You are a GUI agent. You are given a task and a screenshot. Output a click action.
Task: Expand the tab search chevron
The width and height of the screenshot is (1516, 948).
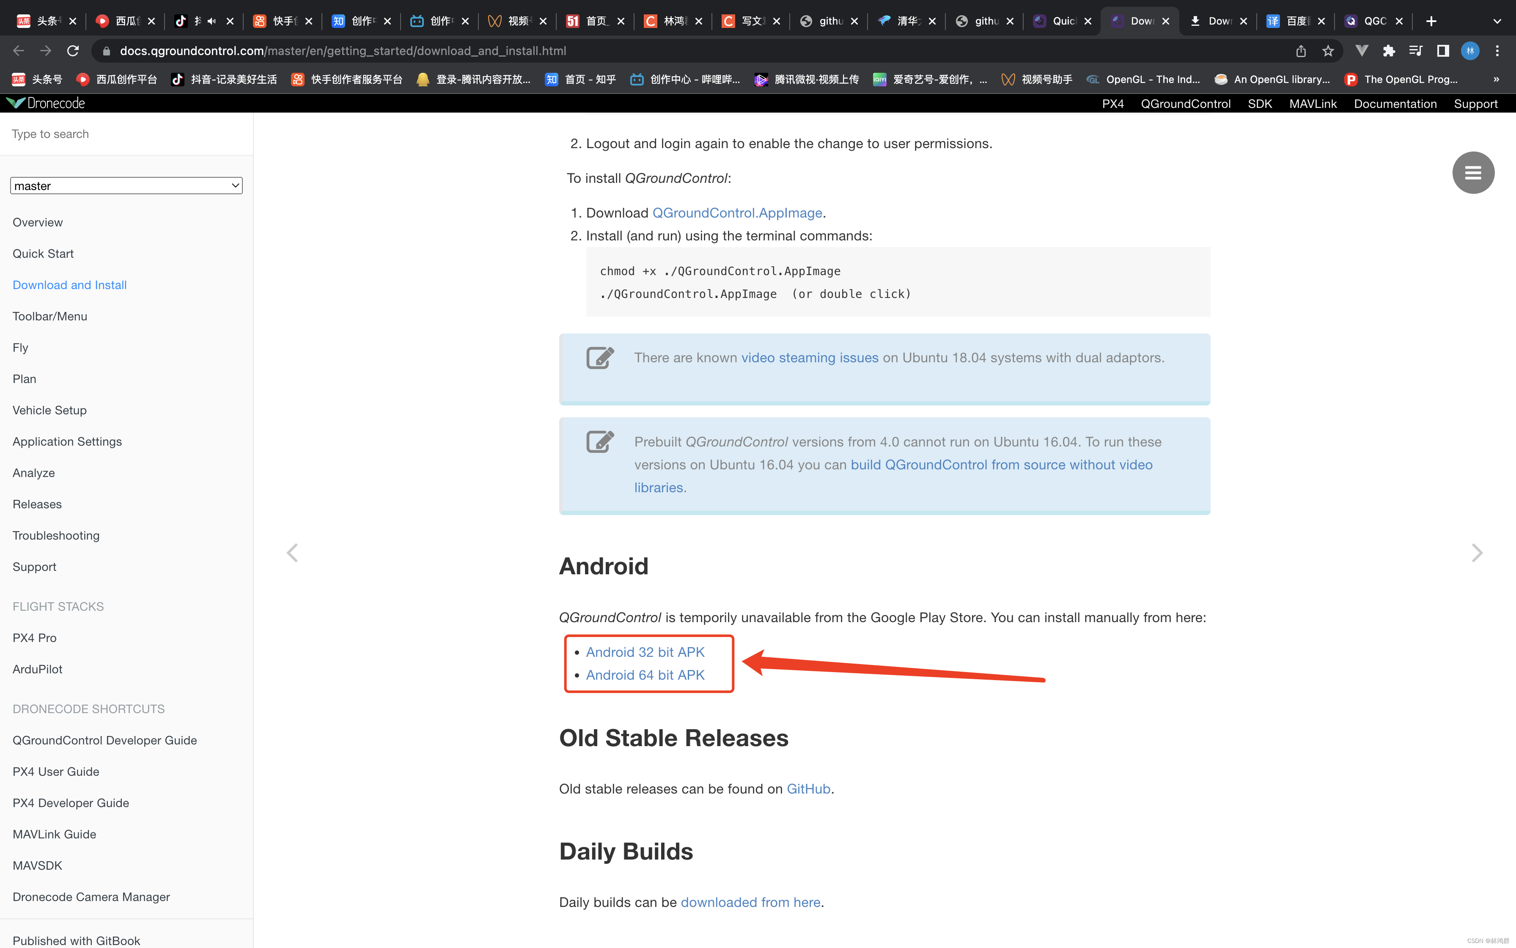(1497, 21)
